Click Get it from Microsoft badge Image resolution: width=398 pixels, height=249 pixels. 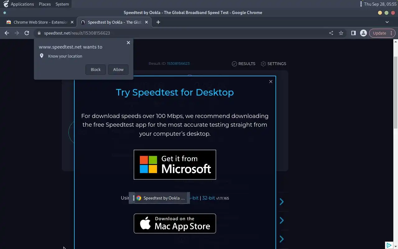(x=175, y=165)
